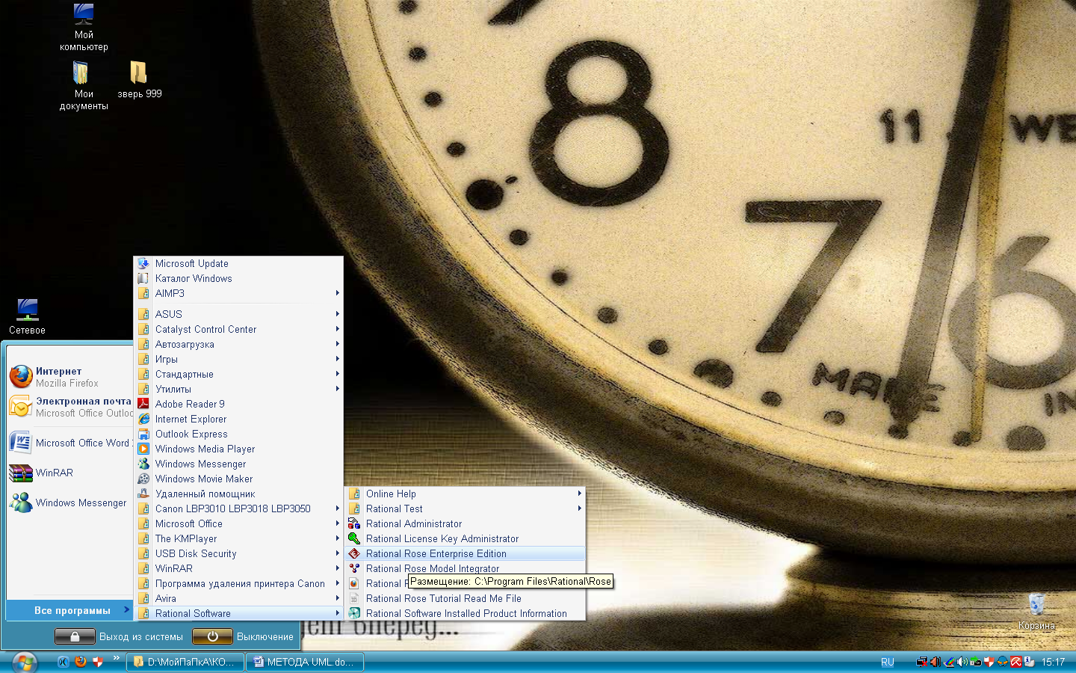Viewport: 1076px width, 673px height.
Task: Open Удаленный помощник entry
Action: click(238, 494)
